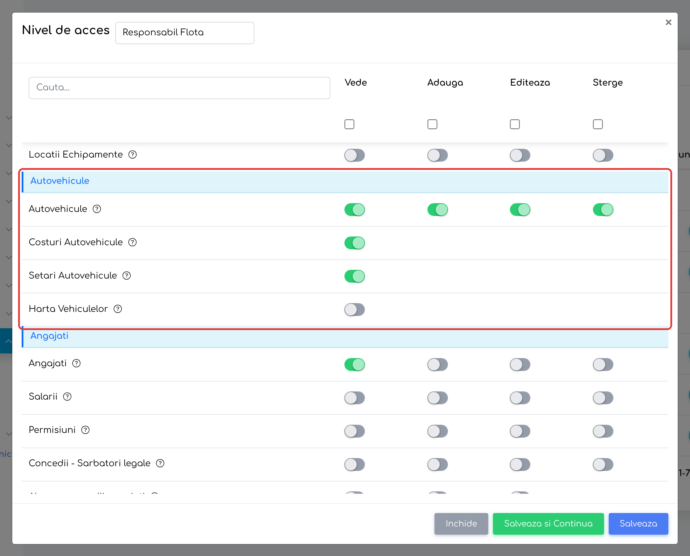Open help icon for Angajati row

pyautogui.click(x=76, y=364)
